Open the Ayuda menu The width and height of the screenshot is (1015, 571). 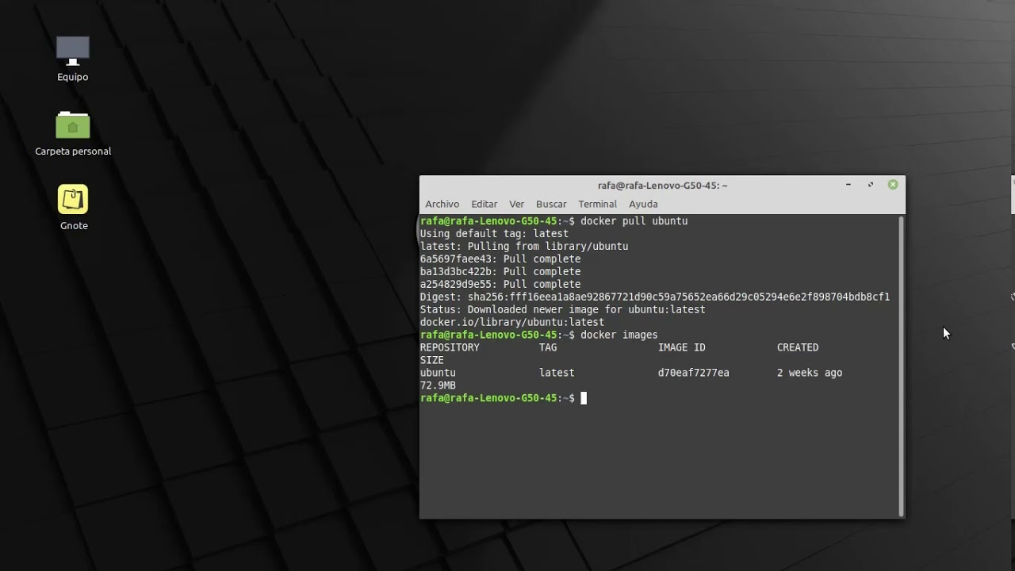pos(643,204)
